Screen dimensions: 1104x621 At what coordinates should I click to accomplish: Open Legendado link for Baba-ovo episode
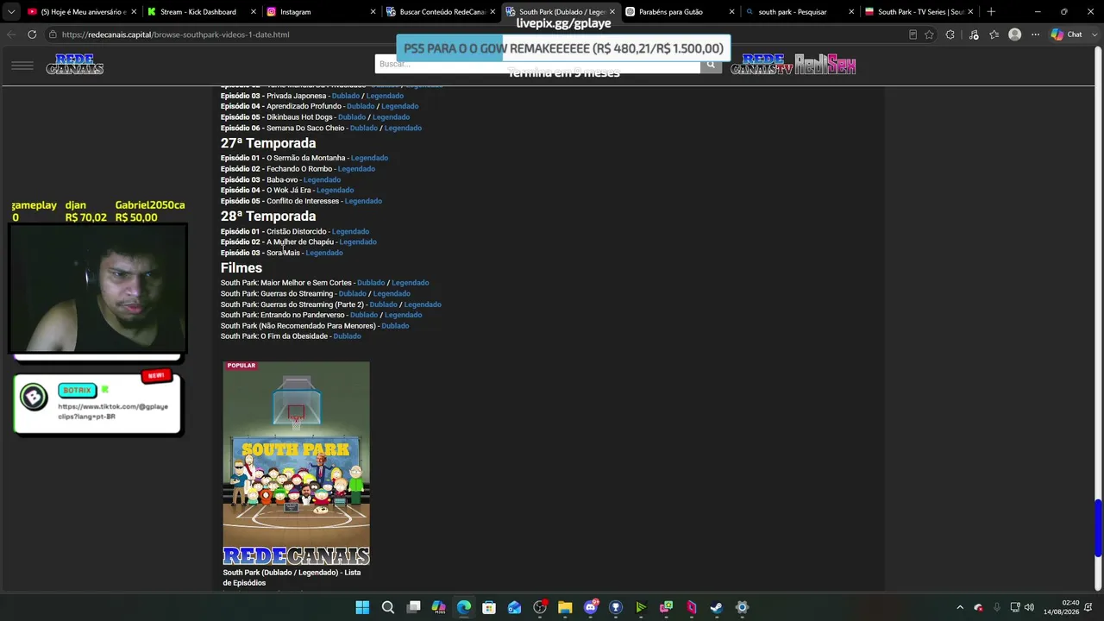[322, 179]
